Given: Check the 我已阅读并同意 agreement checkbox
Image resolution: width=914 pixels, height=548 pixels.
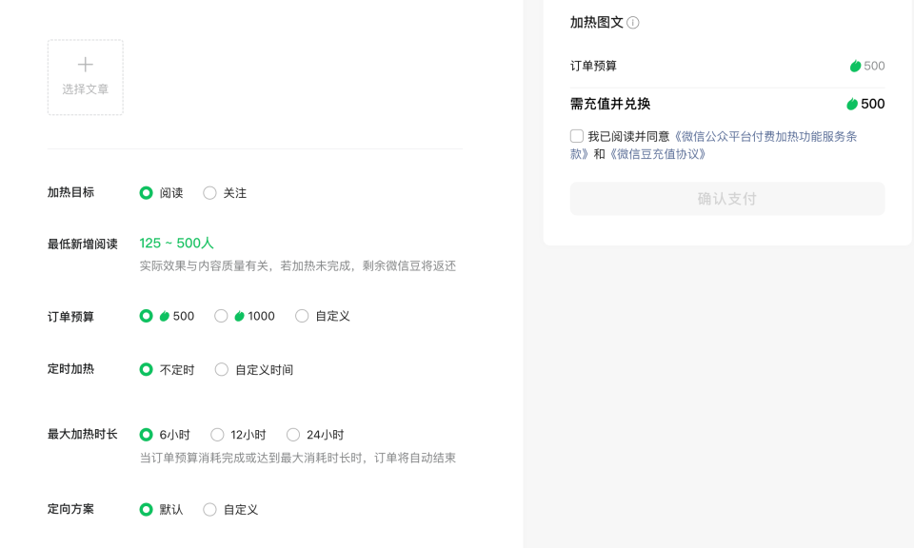Looking at the screenshot, I should point(576,135).
